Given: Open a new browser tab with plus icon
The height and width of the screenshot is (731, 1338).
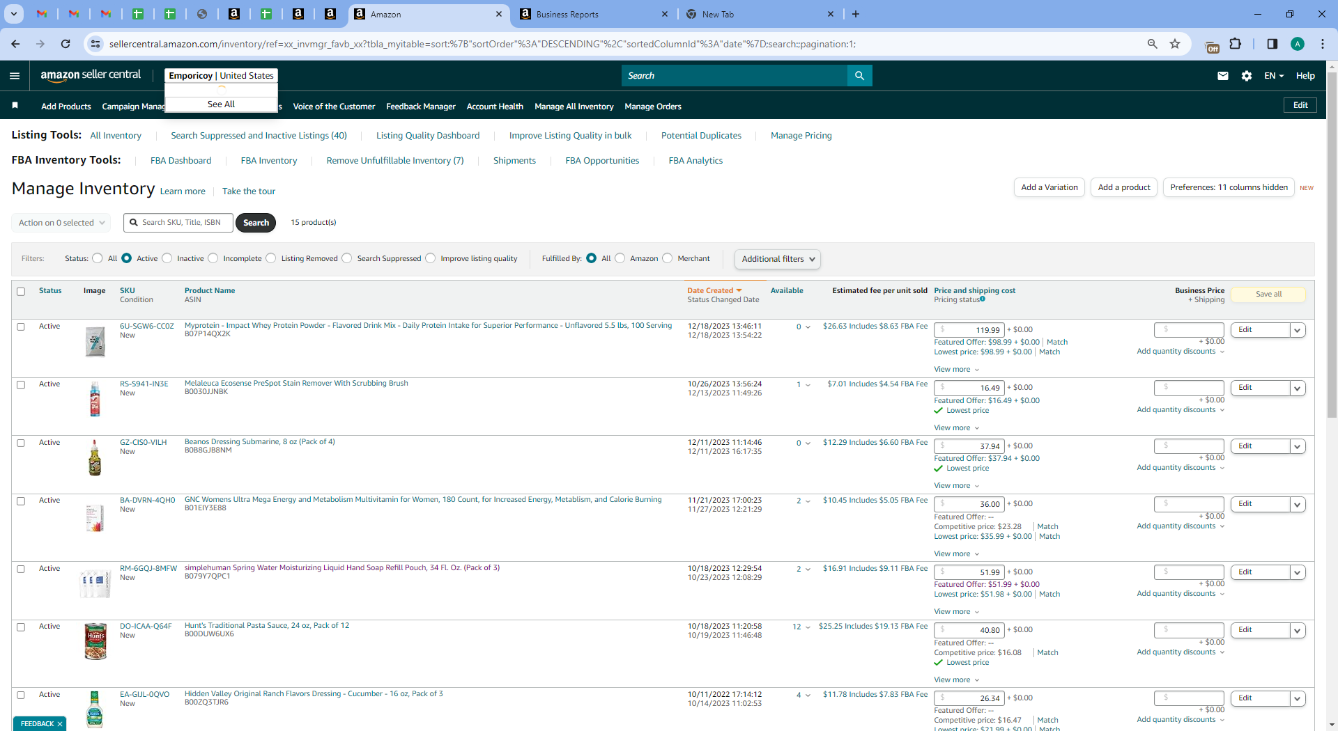Looking at the screenshot, I should point(856,14).
